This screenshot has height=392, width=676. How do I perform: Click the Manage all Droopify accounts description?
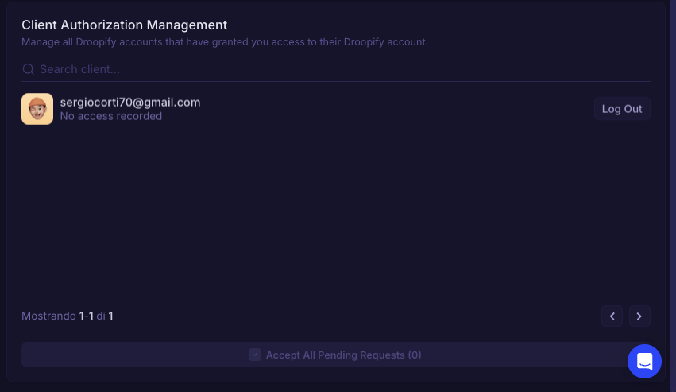(225, 41)
